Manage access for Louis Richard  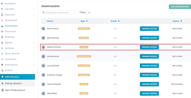pos(149,66)
